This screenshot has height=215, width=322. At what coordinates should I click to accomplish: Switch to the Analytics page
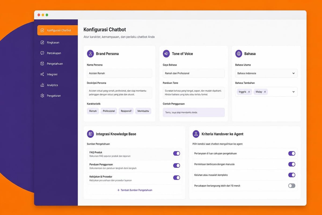[52, 85]
